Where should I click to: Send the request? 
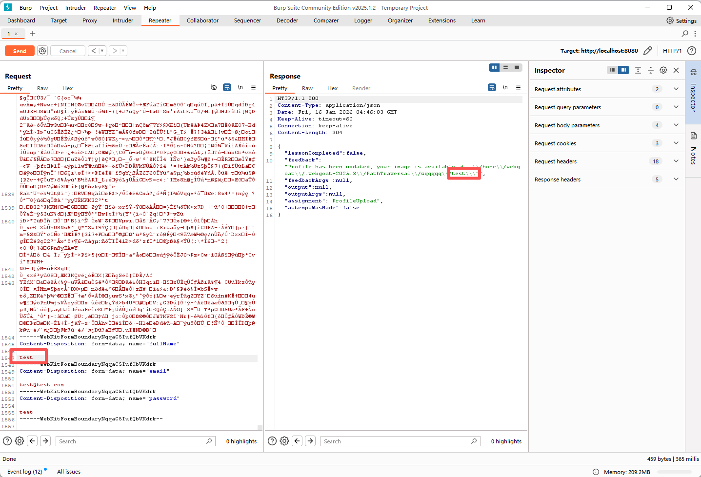[x=20, y=51]
